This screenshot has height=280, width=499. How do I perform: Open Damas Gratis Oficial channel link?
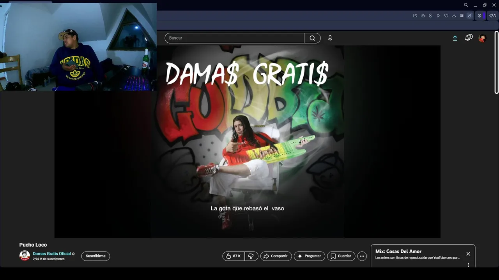tap(52, 254)
